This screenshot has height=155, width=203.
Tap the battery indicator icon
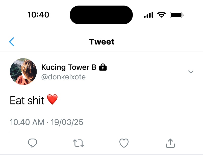[x=177, y=15]
